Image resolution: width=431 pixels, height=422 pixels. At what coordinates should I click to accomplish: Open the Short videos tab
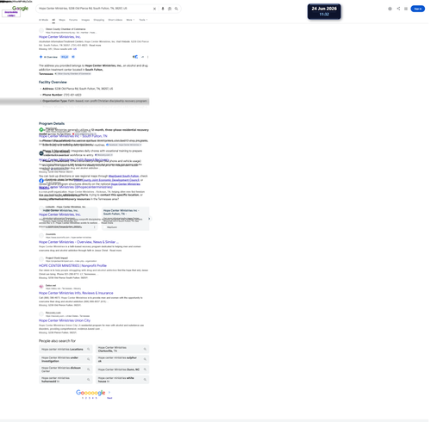(x=116, y=20)
